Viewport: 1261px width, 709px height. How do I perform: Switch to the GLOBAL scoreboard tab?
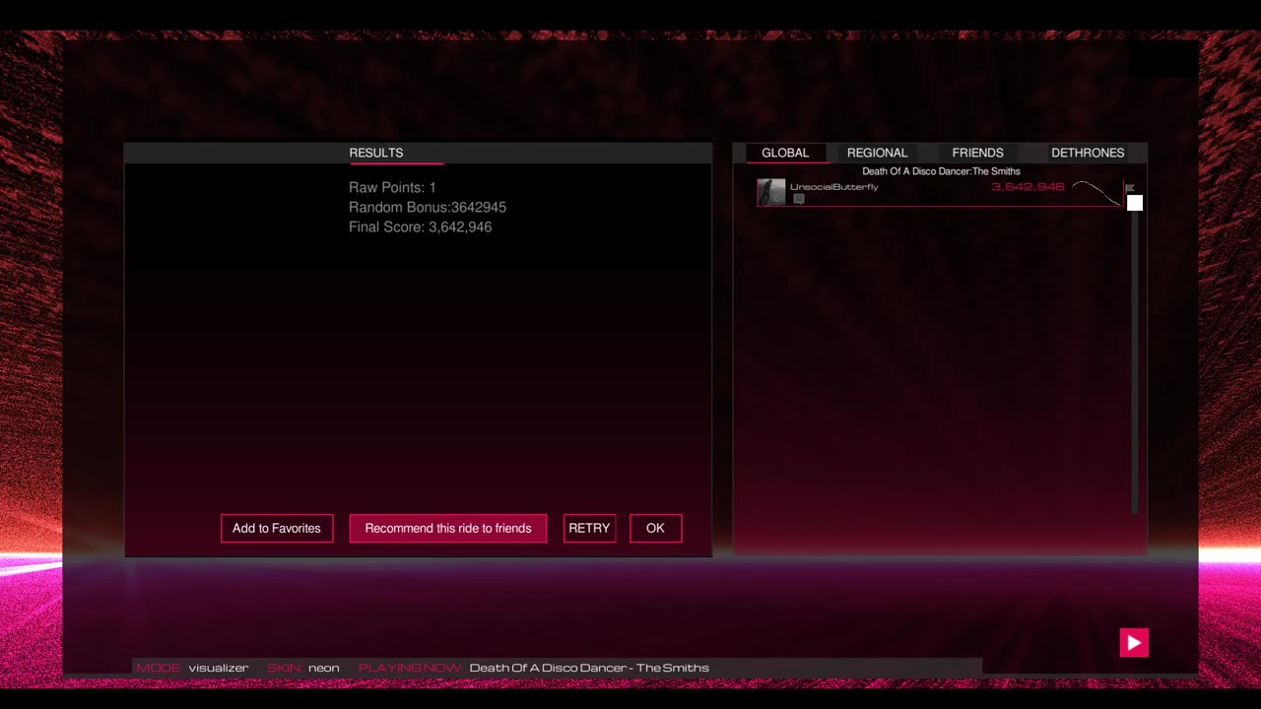[785, 153]
